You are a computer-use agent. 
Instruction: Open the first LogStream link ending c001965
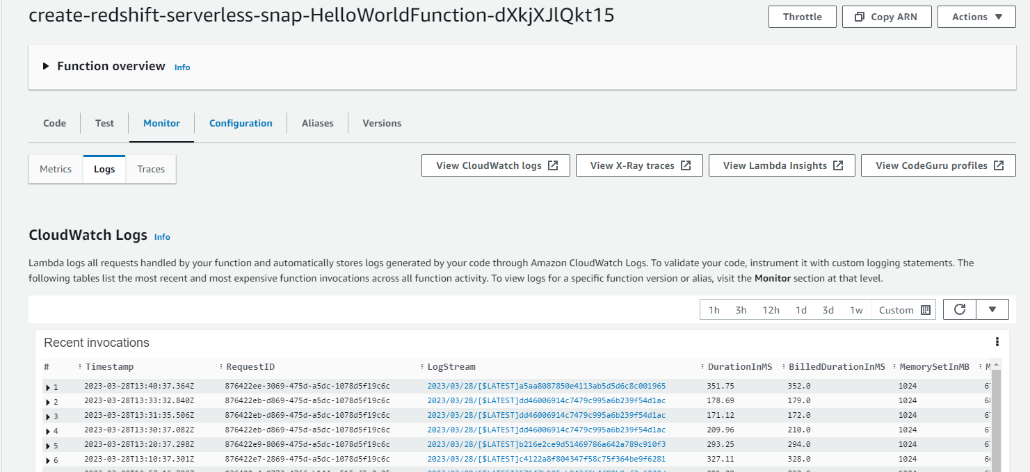tap(546, 386)
